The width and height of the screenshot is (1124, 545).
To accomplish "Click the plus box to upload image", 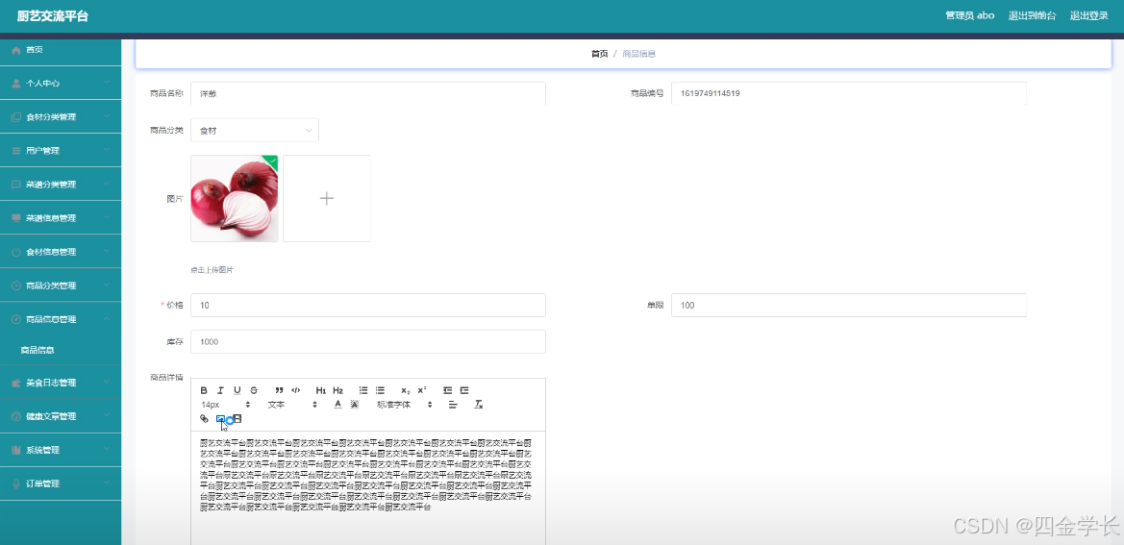I will [x=327, y=198].
